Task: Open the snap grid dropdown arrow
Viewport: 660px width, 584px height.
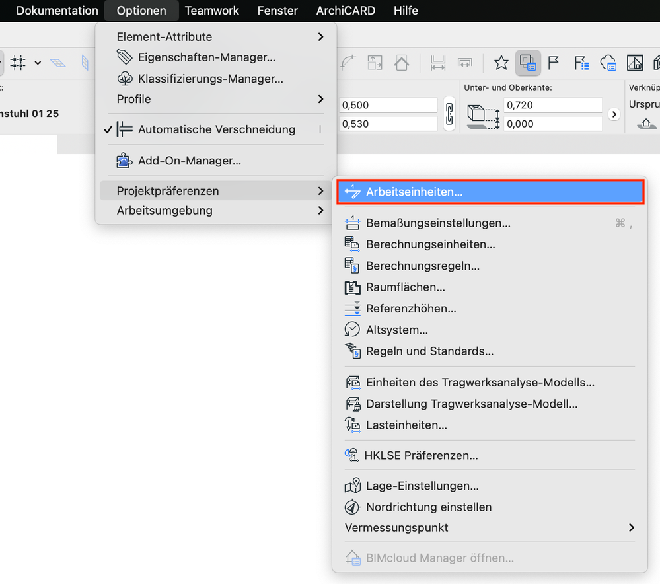Action: 38,63
